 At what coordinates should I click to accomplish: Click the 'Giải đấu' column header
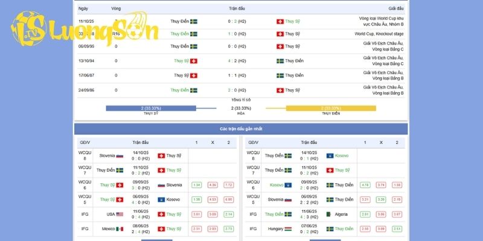coord(395,9)
